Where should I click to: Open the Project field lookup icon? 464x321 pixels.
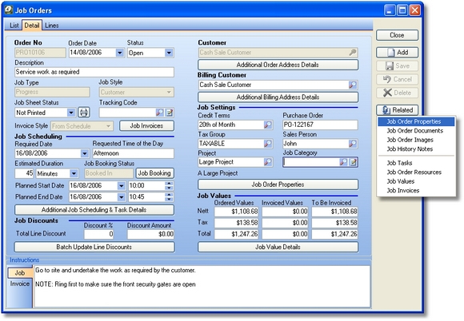pyautogui.click(x=267, y=162)
